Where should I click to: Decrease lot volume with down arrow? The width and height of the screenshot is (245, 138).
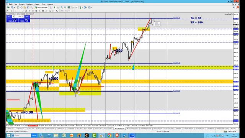click(13, 16)
